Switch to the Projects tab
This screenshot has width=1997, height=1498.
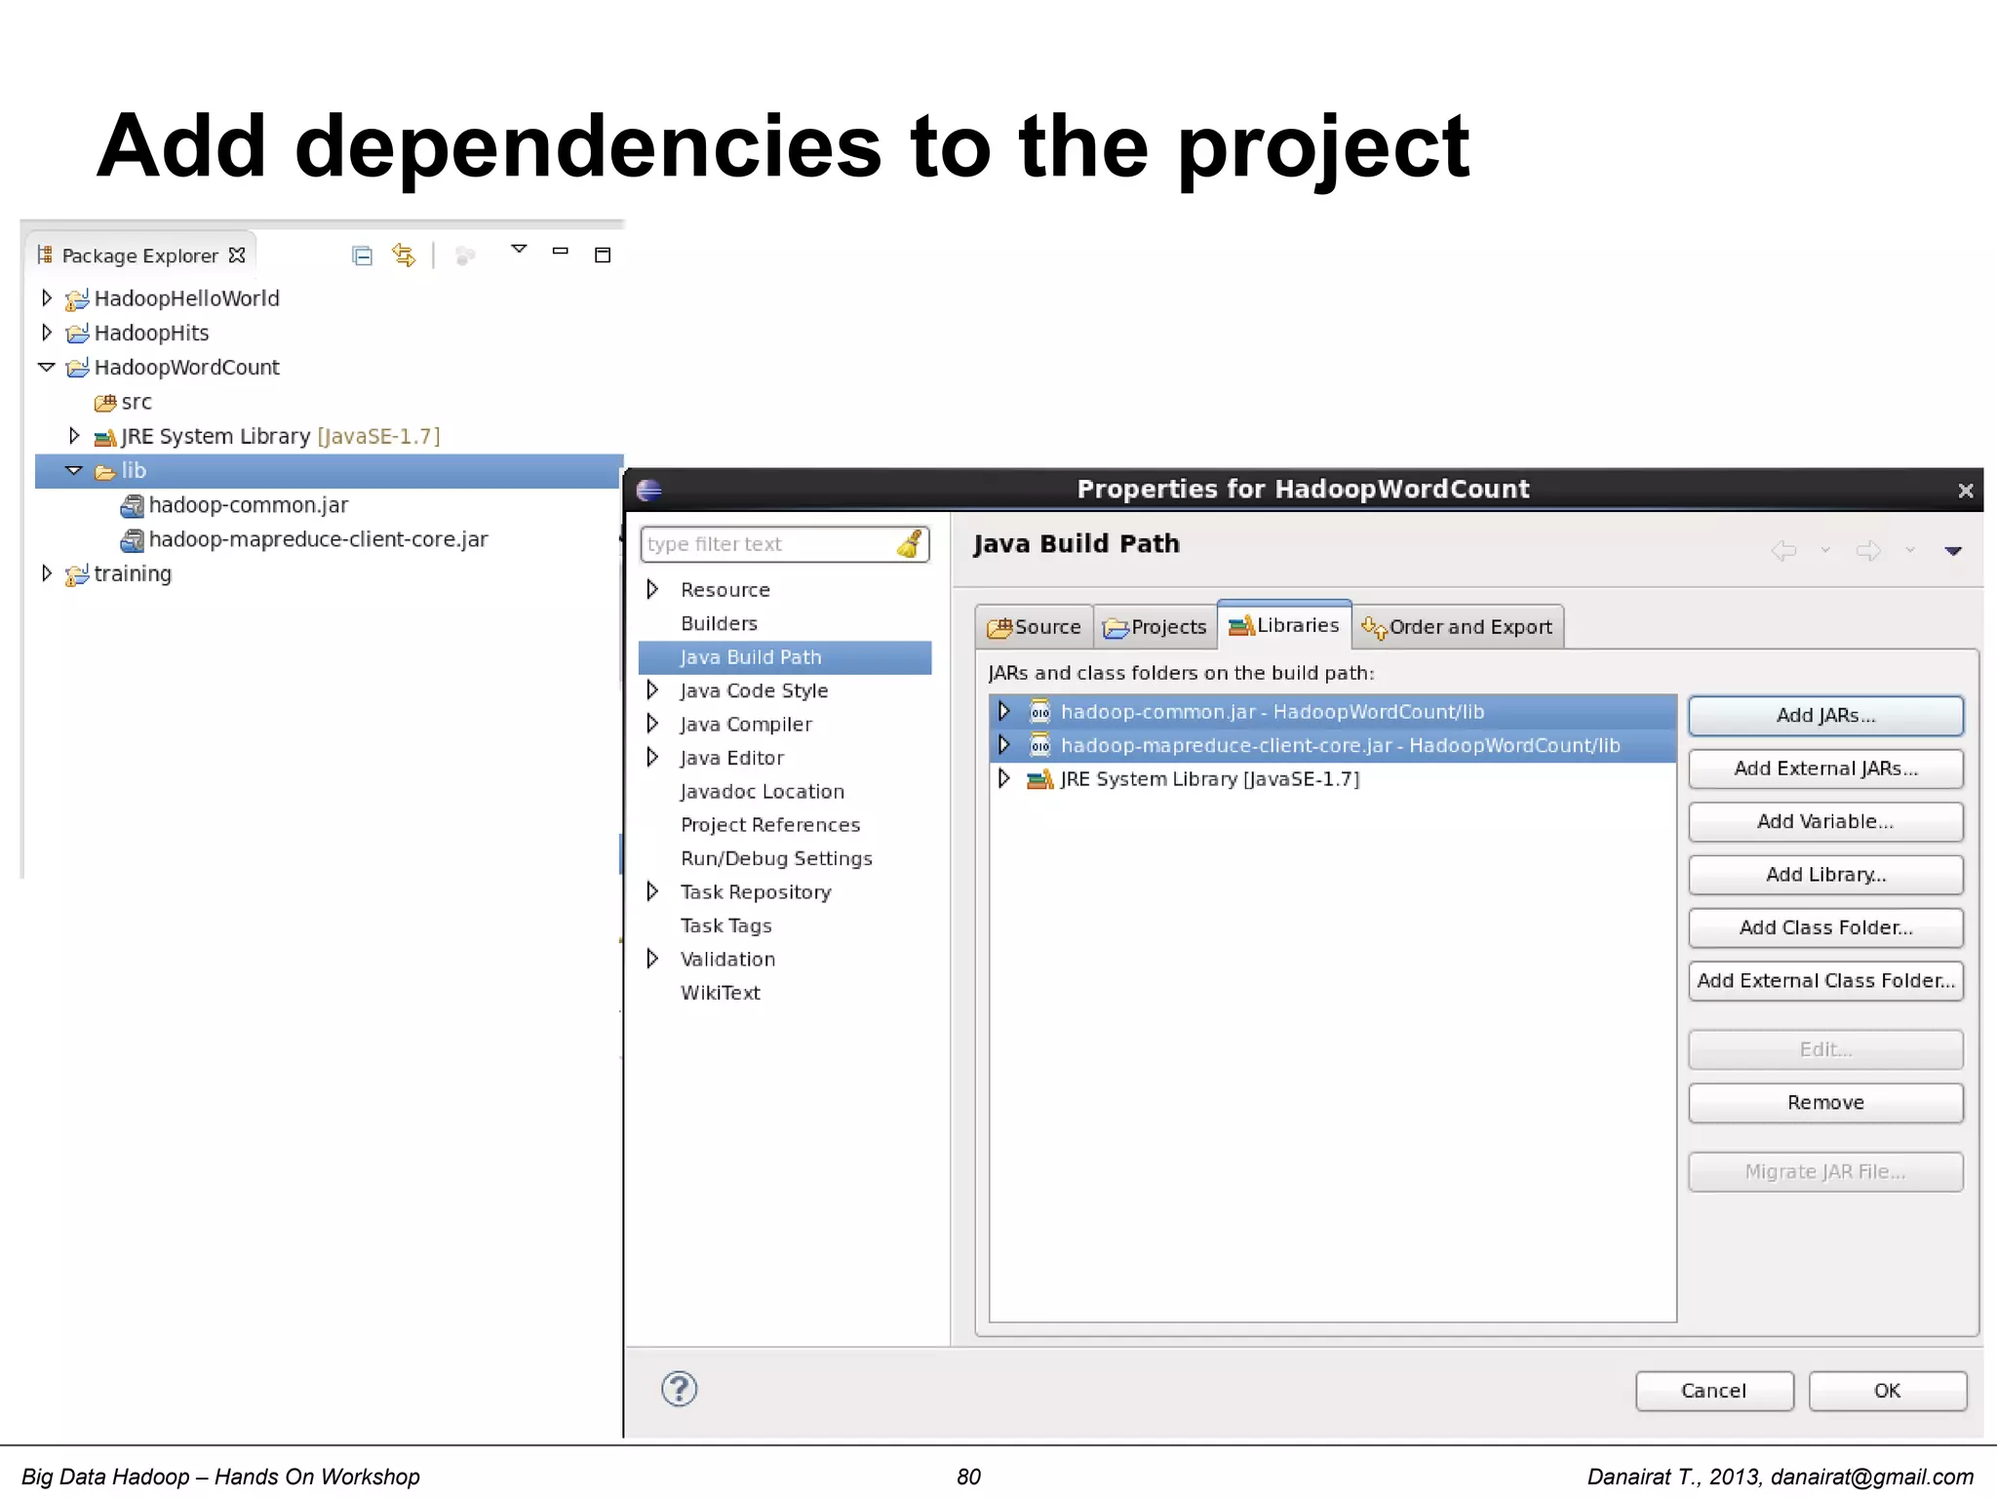click(1155, 627)
